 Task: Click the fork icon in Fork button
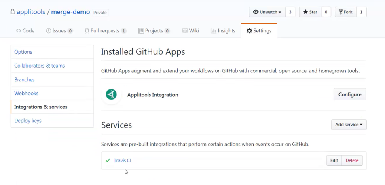coord(341,12)
